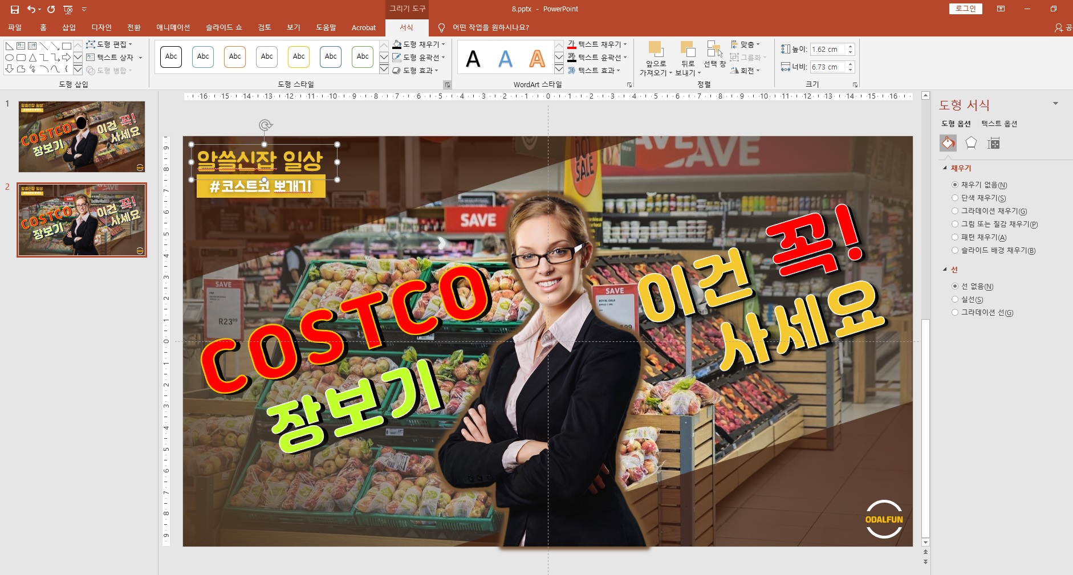Apply the orange WordArt A style
1073x575 pixels.
click(537, 58)
